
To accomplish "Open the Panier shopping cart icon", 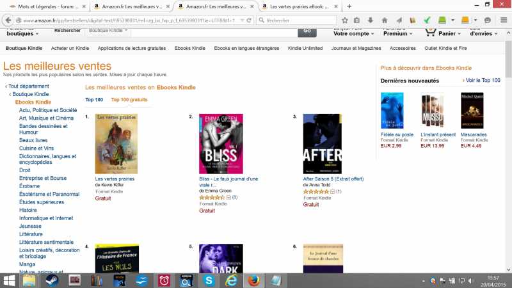I will tap(430, 32).
